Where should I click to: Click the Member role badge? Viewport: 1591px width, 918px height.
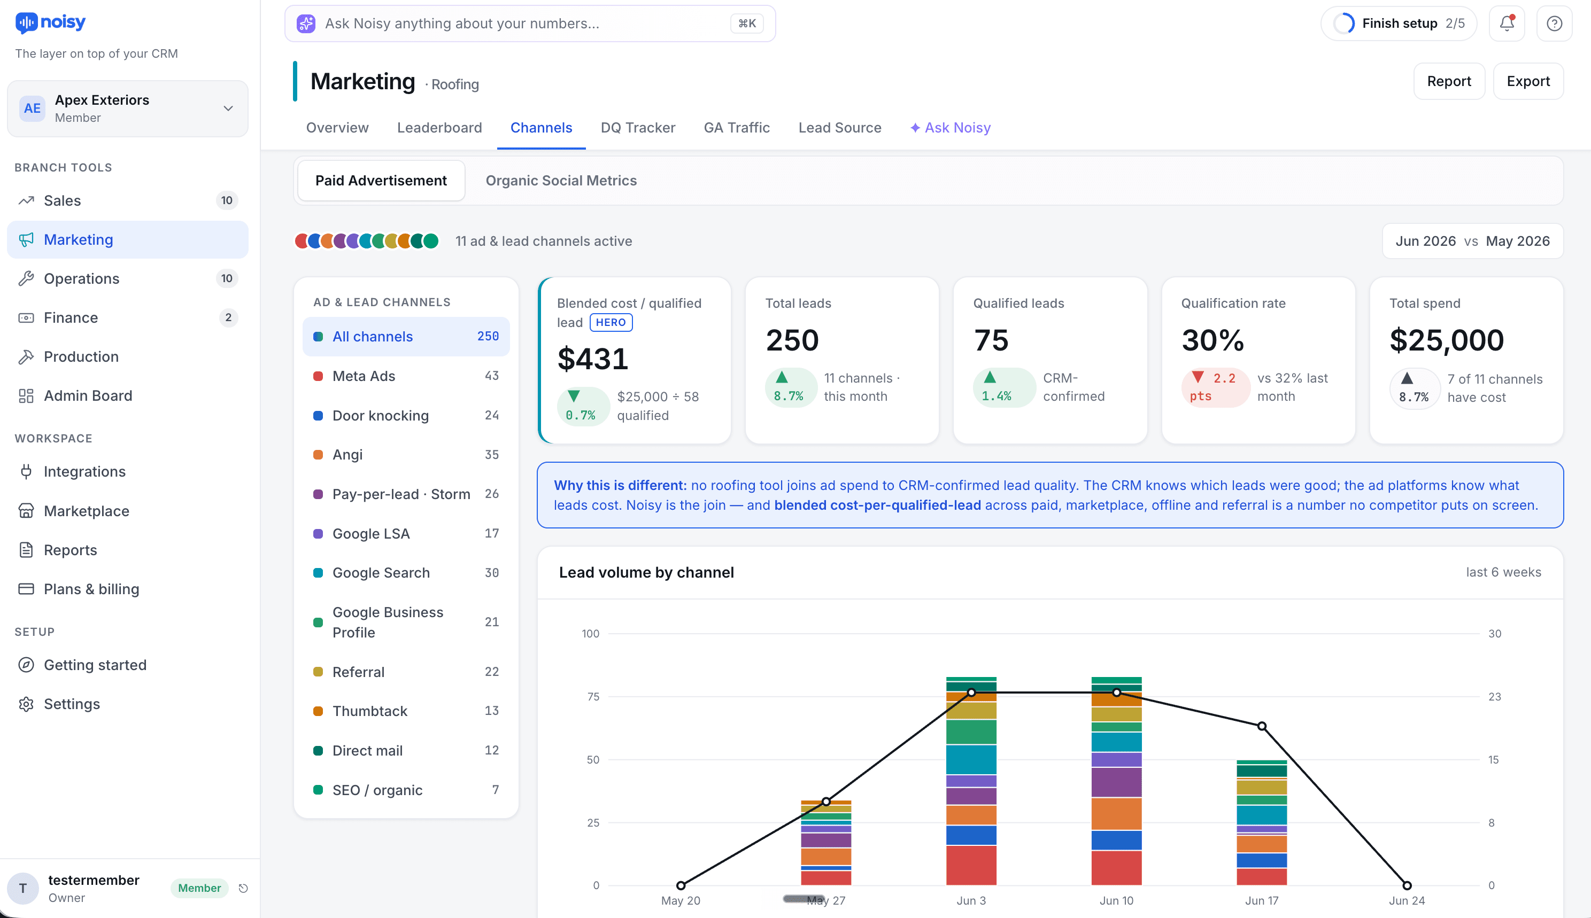click(199, 888)
